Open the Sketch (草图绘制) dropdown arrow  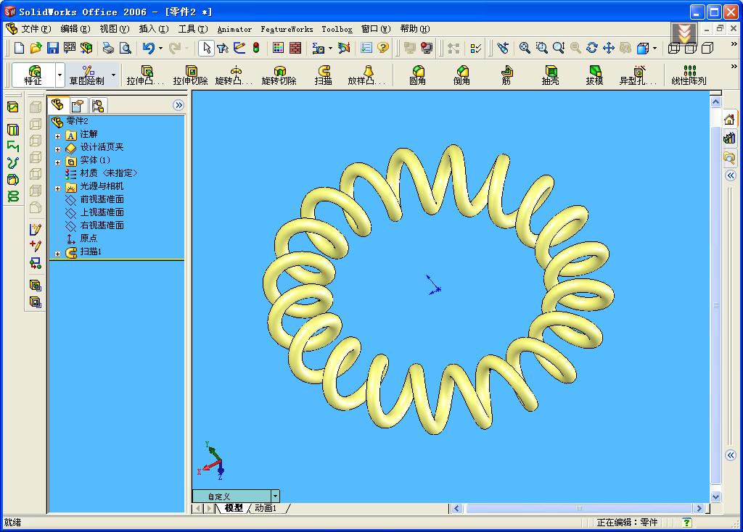113,75
